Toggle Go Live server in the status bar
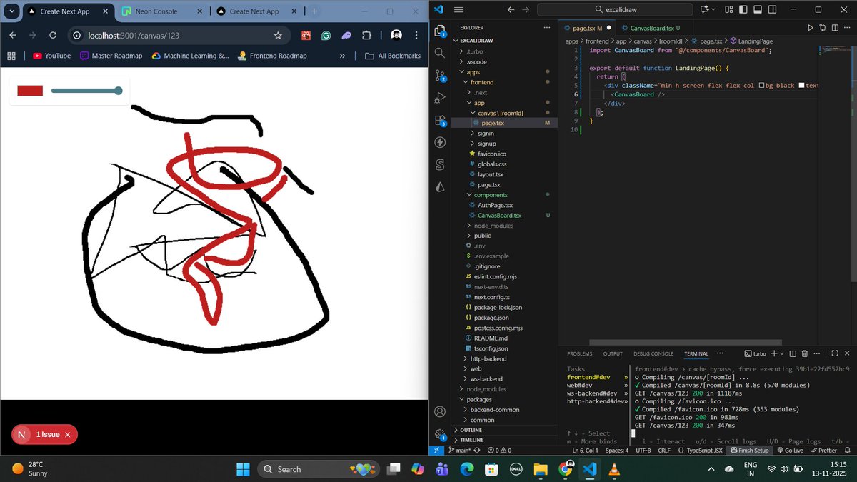 [x=790, y=450]
